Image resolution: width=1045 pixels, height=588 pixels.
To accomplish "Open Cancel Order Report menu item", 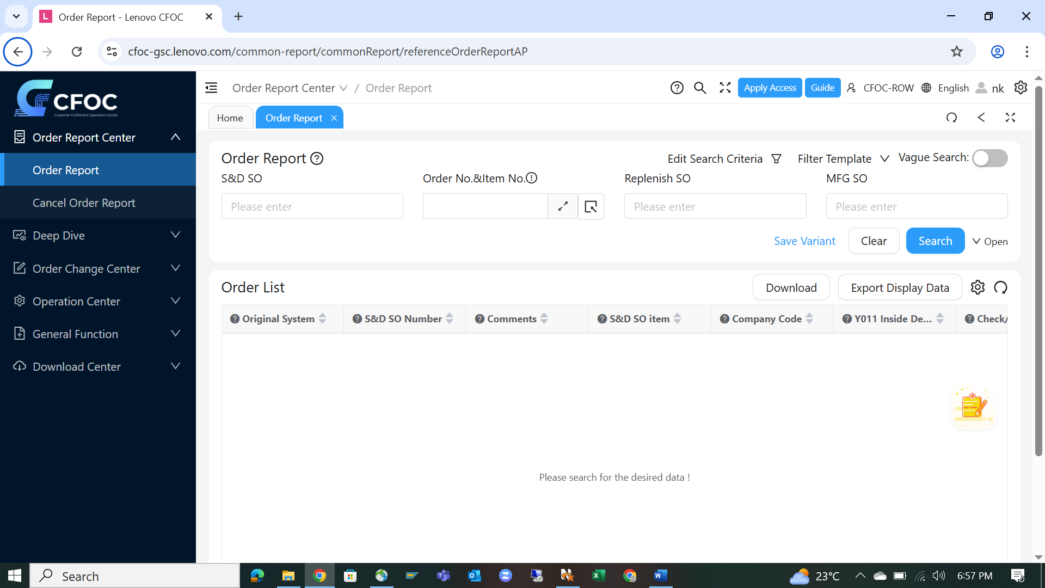I will pos(84,203).
